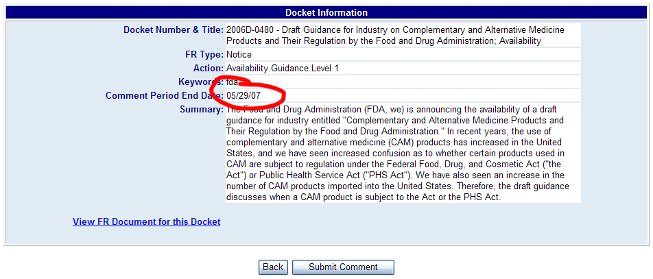653x279 pixels.
Task: Click the Keywords label
Action: (x=195, y=82)
